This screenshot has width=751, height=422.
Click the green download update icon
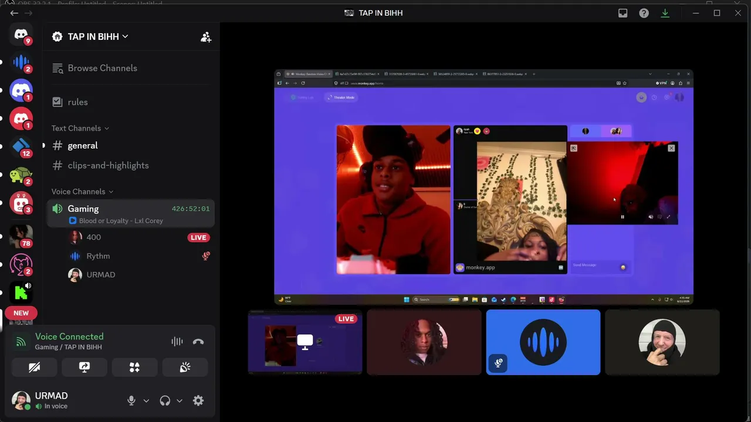(x=665, y=13)
